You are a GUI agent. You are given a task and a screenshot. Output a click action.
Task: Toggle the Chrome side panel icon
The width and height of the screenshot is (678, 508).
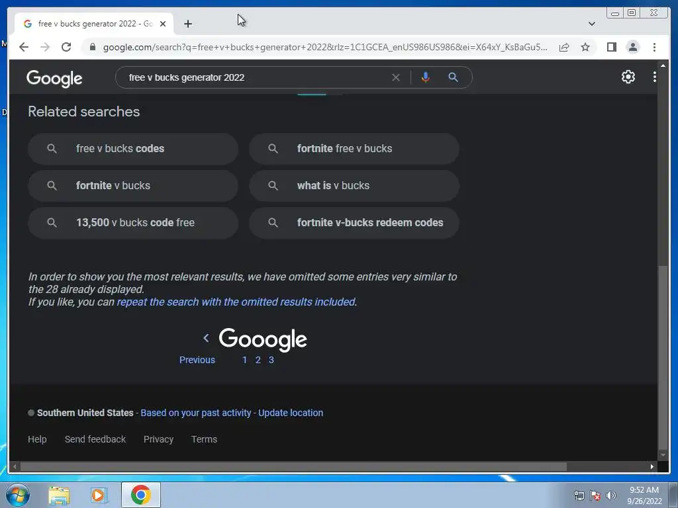611,47
